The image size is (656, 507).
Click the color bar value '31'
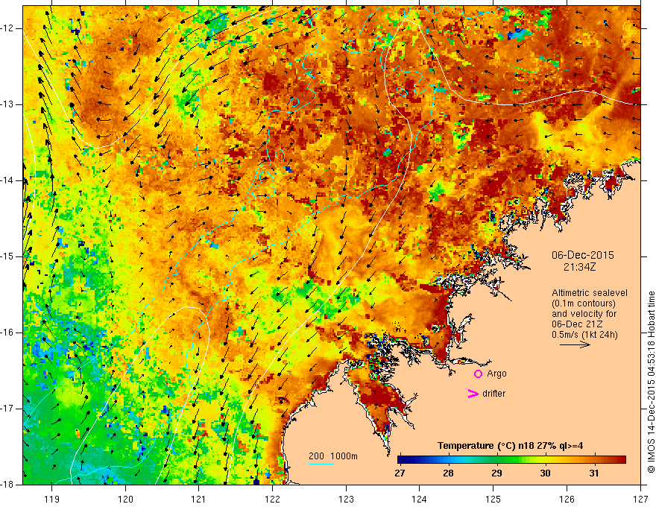coord(593,473)
